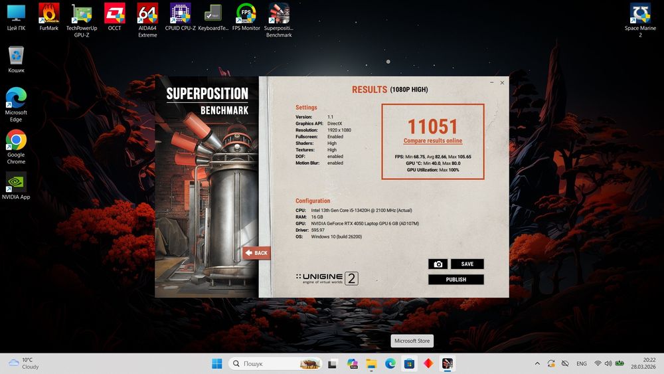
Task: Take a screenshot with the camera button
Action: pyautogui.click(x=438, y=264)
